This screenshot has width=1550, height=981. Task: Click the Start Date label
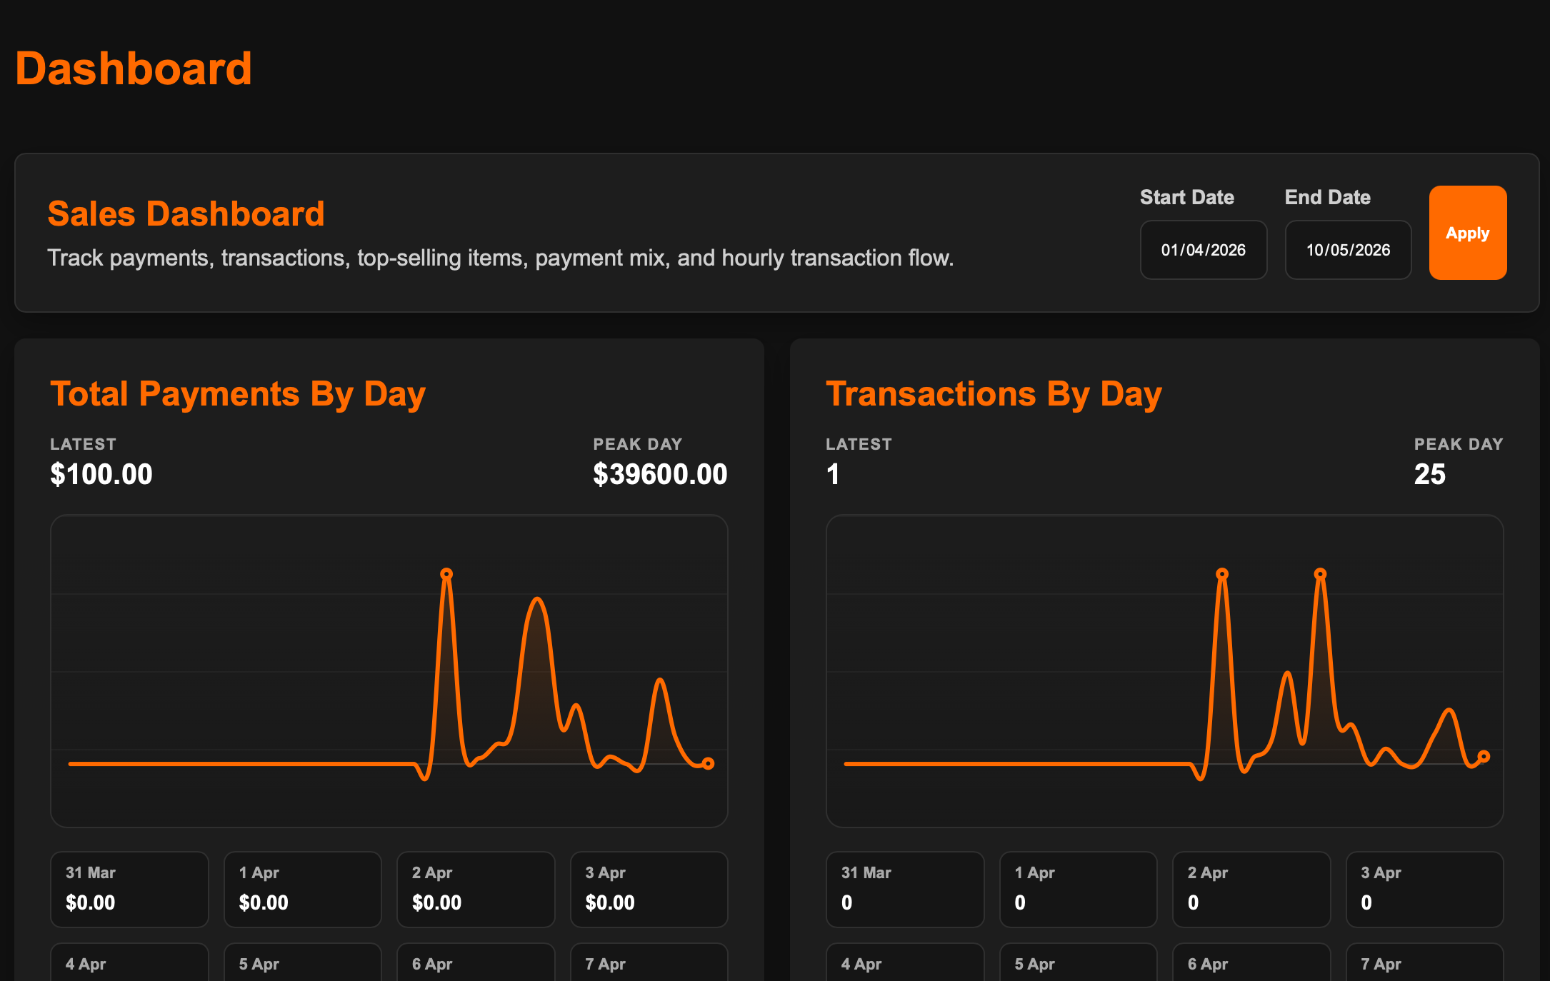pyautogui.click(x=1187, y=197)
